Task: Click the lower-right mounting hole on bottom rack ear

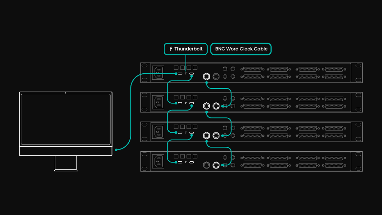Action: (358, 168)
